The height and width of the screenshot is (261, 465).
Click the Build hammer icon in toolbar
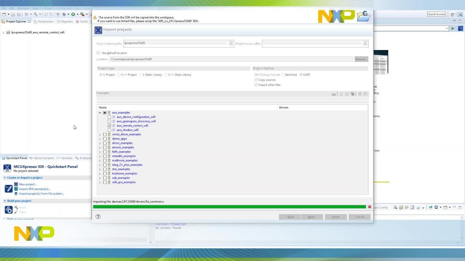(36, 14)
